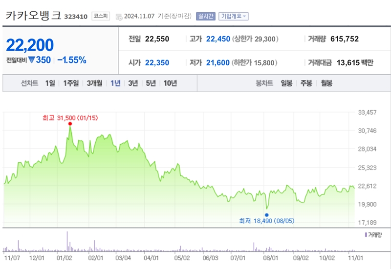
Task: Click the 거래량 value 615,752
Action: coord(345,39)
